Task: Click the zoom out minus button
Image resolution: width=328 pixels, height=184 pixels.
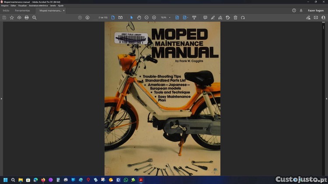Action: pos(147,17)
